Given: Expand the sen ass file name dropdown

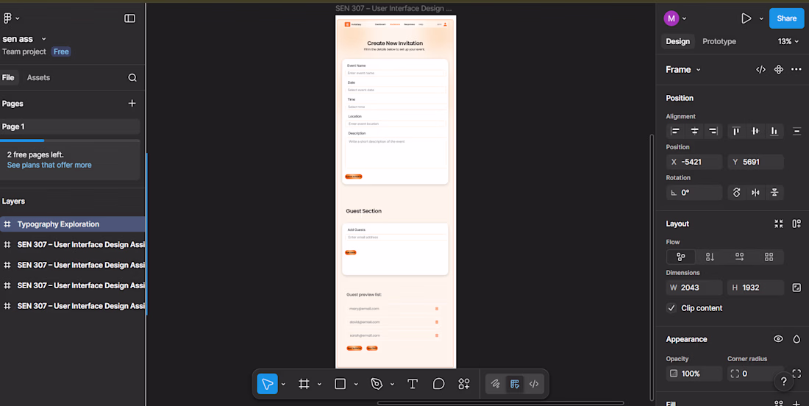Looking at the screenshot, I should pyautogui.click(x=44, y=39).
